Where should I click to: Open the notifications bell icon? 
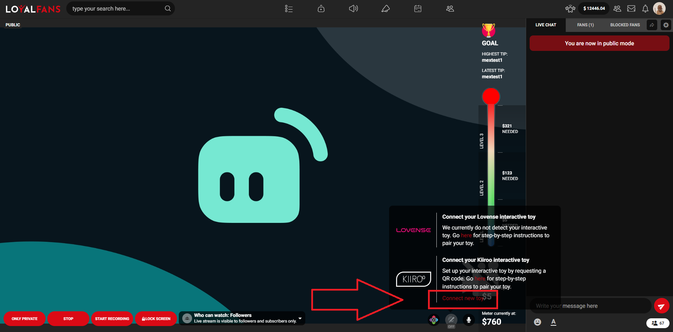[x=645, y=8]
